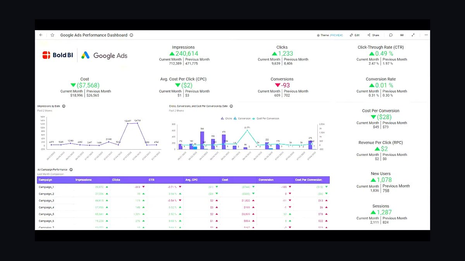Click info icon next to Ad Campaign Performance
The image size is (465, 261).
coord(71,169)
